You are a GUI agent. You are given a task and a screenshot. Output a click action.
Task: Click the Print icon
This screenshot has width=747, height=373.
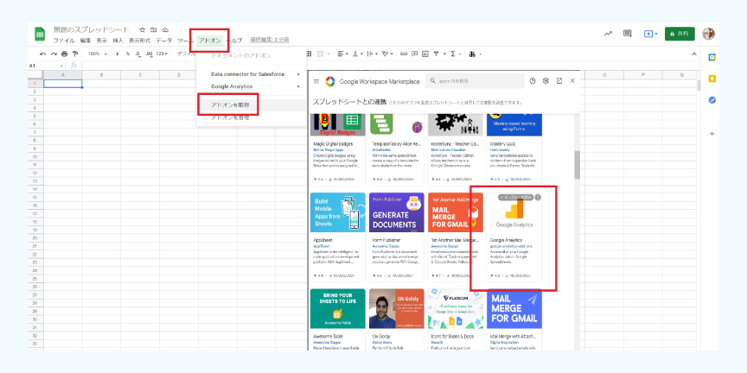tap(64, 54)
